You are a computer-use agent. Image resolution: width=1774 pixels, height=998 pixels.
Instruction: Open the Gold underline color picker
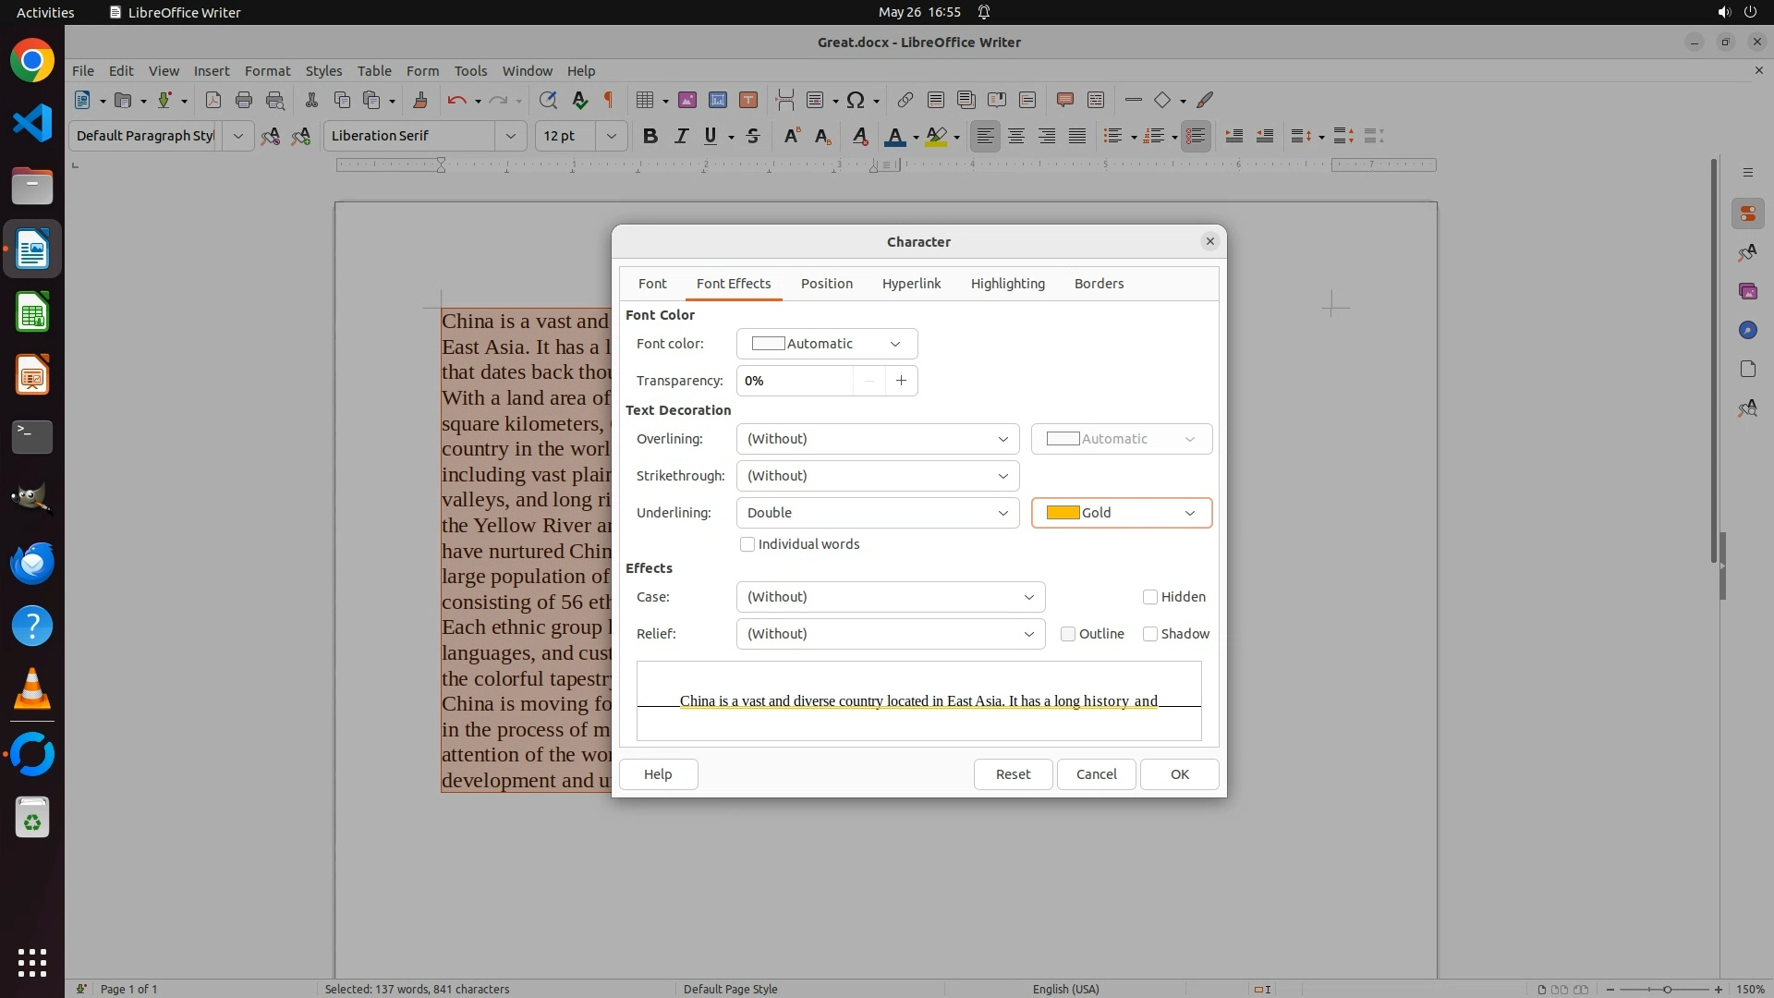tap(1121, 513)
